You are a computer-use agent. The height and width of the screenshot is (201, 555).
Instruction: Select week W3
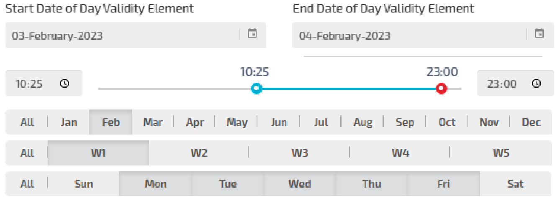point(300,153)
